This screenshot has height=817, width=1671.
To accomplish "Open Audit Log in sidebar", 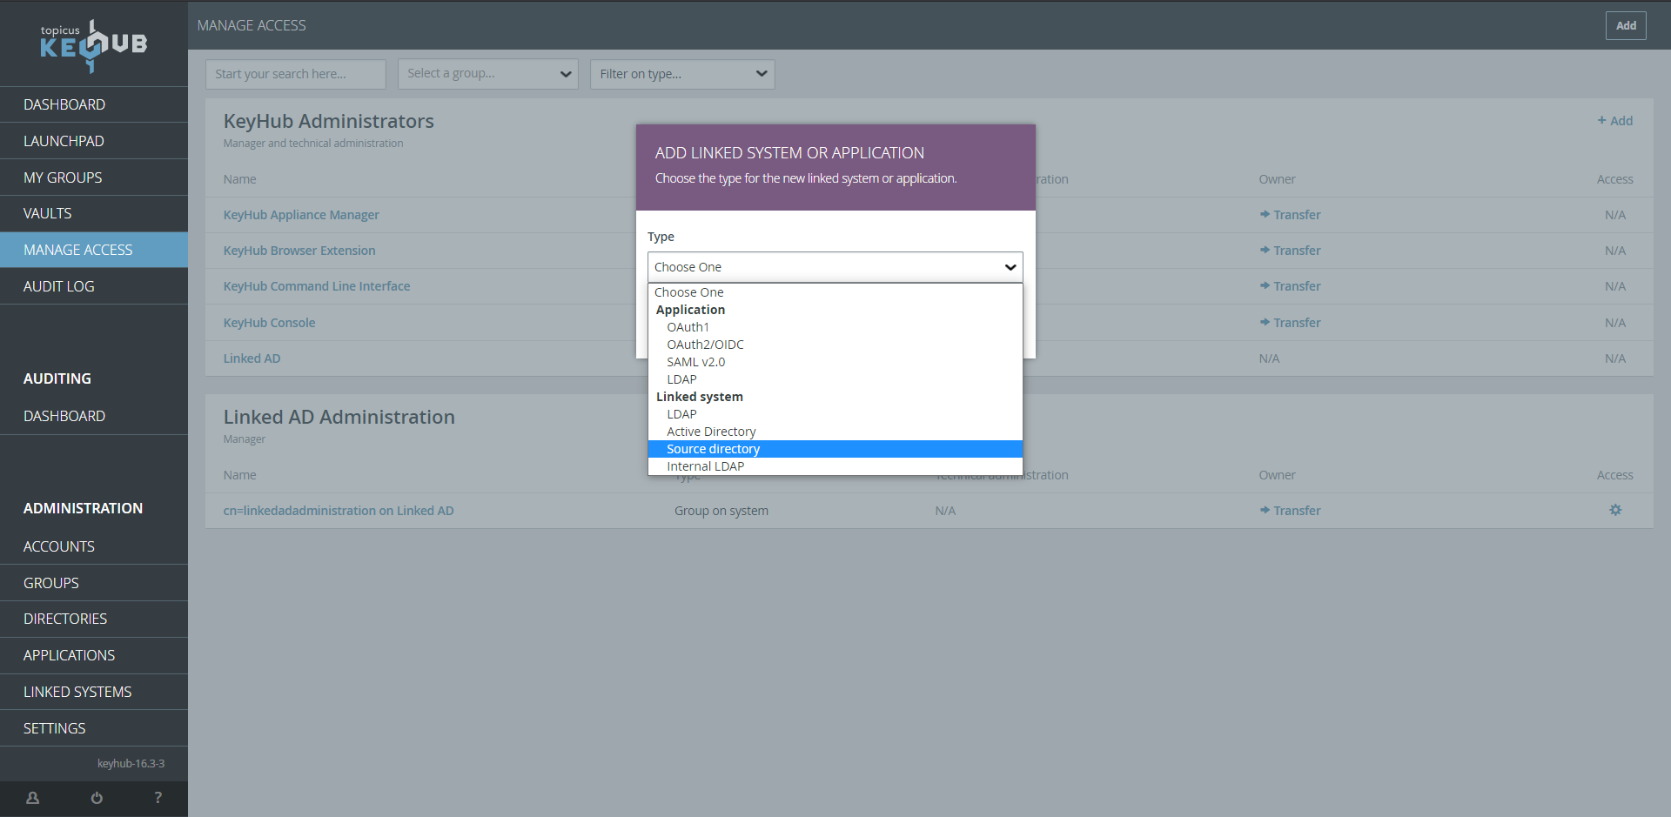I will (x=94, y=286).
